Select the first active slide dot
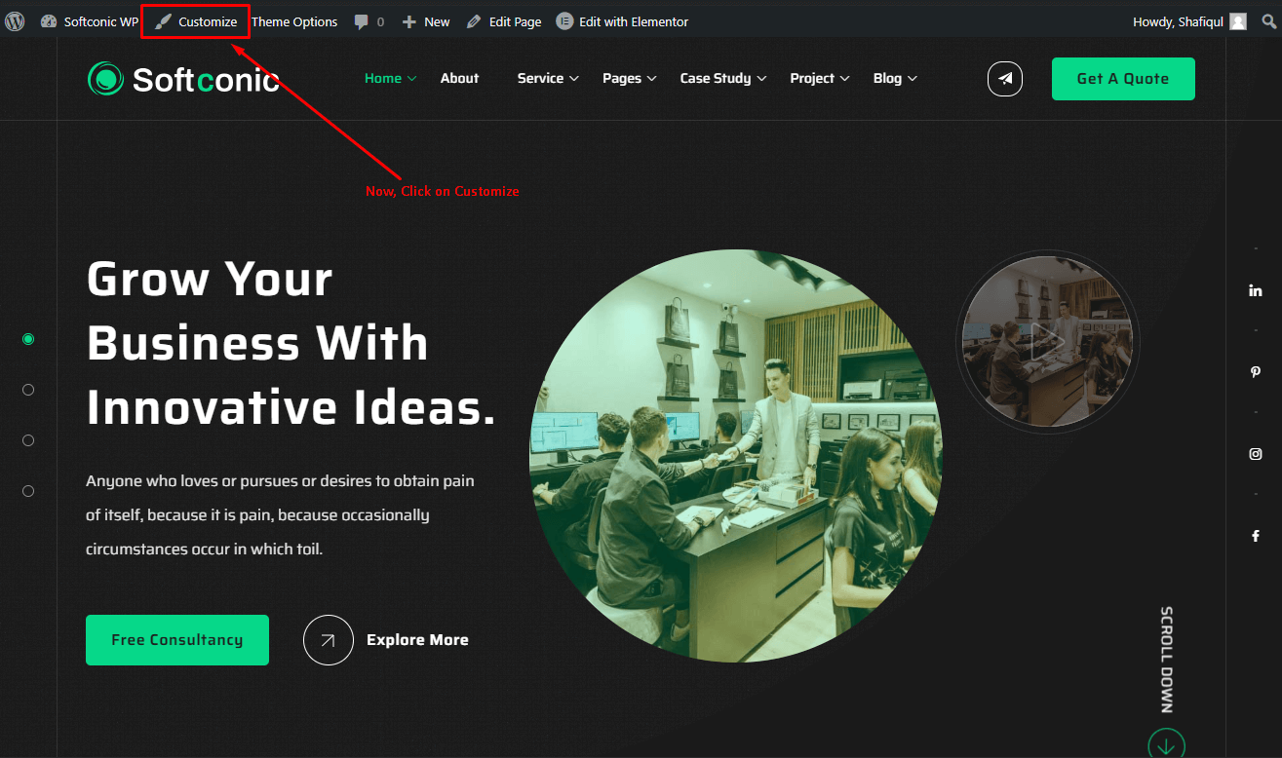 click(x=28, y=339)
